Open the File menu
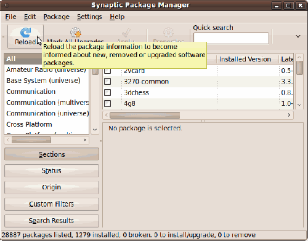This screenshot has width=308, height=241. [x=10, y=17]
